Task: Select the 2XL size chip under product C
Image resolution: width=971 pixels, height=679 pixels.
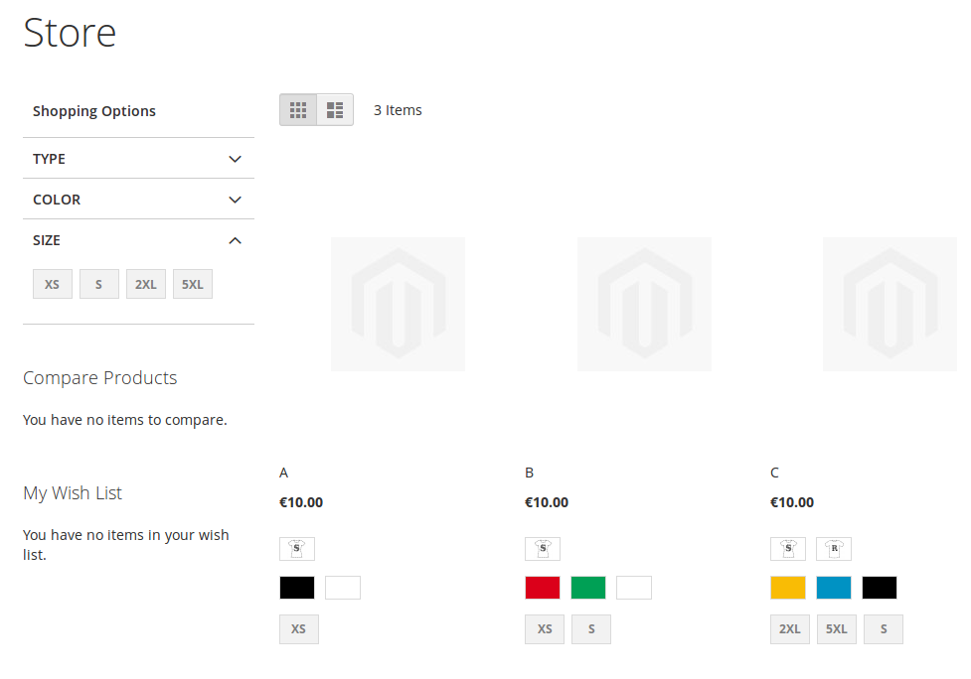Action: [x=789, y=628]
